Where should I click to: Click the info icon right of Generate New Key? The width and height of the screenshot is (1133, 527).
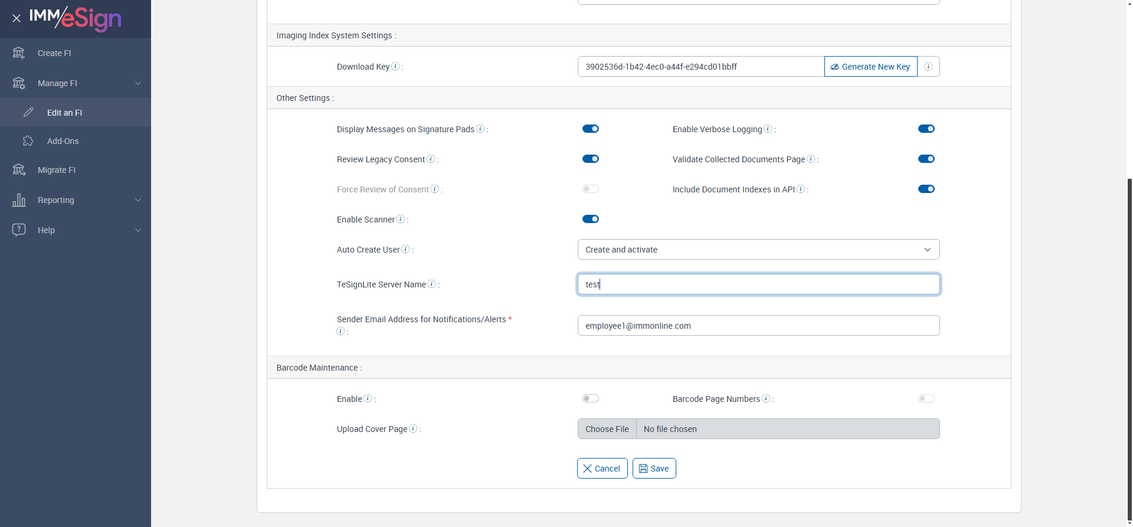pyautogui.click(x=928, y=67)
